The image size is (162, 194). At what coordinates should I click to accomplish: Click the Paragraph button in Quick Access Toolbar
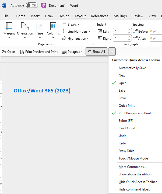[72, 52]
